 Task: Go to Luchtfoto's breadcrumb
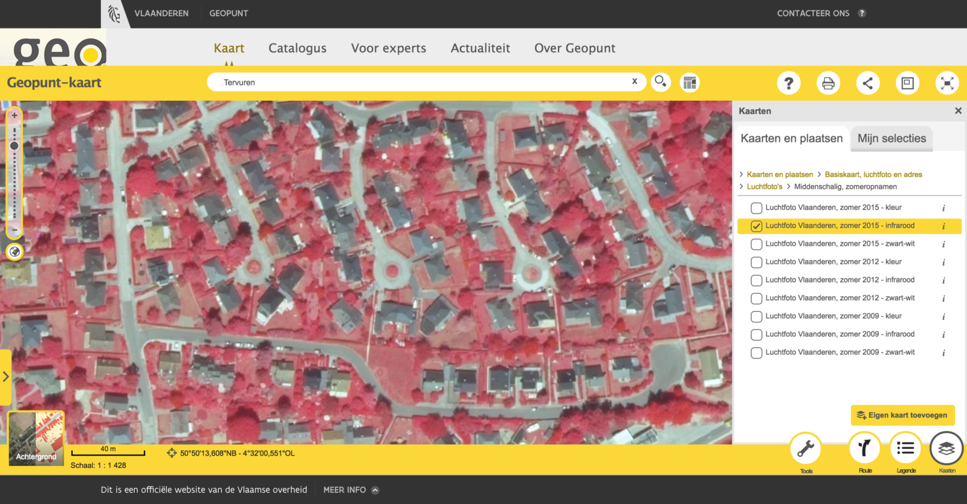click(x=765, y=187)
